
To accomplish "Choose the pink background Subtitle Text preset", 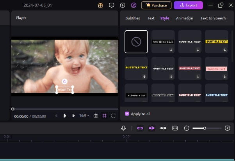I will 216,68.
